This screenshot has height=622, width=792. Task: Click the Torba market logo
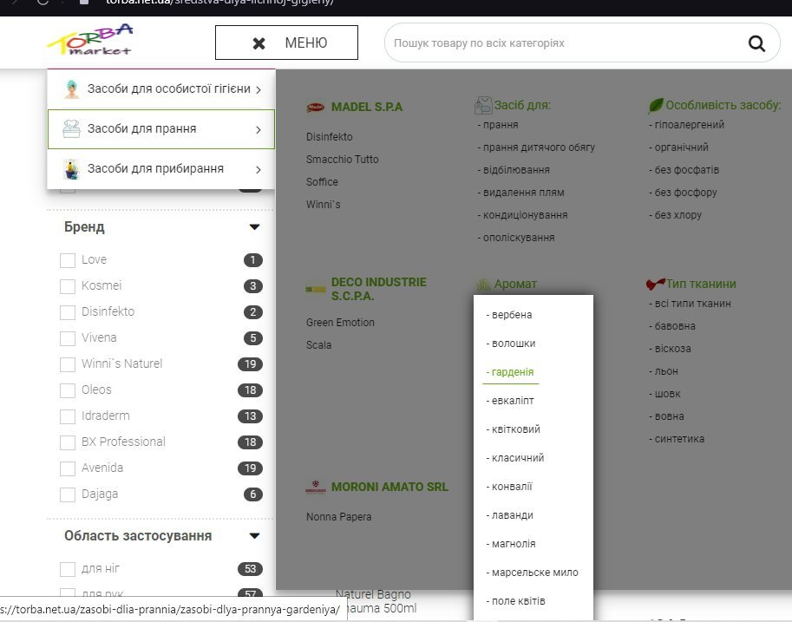coord(90,39)
